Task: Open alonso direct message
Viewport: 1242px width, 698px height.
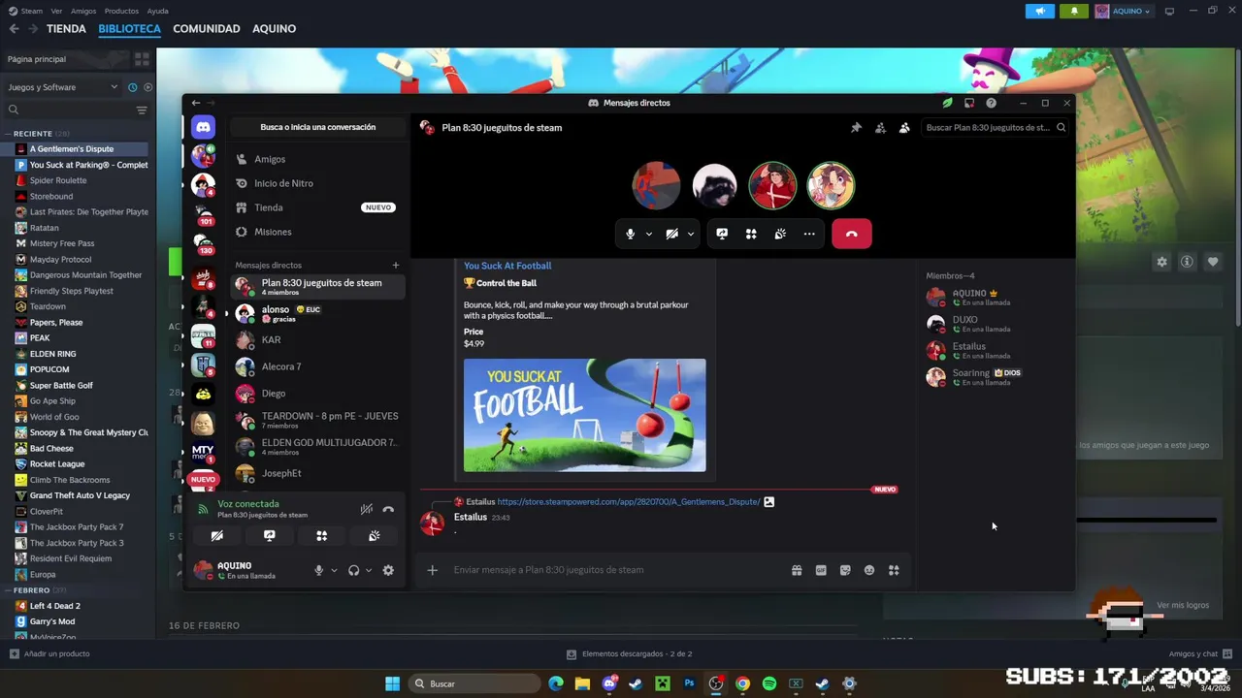Action: tap(318, 313)
